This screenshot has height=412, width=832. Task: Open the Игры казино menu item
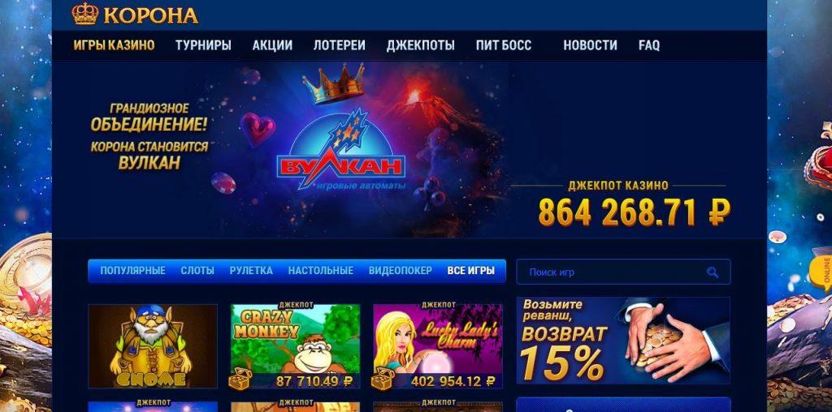(114, 45)
